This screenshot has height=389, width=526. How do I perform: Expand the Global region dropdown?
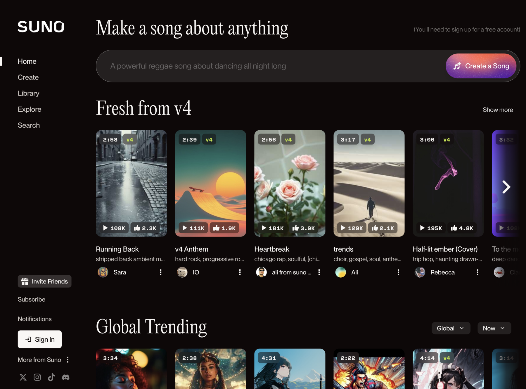[451, 328]
